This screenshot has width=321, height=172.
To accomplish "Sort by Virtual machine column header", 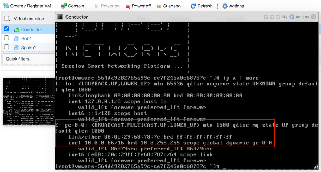I will pos(29,19).
